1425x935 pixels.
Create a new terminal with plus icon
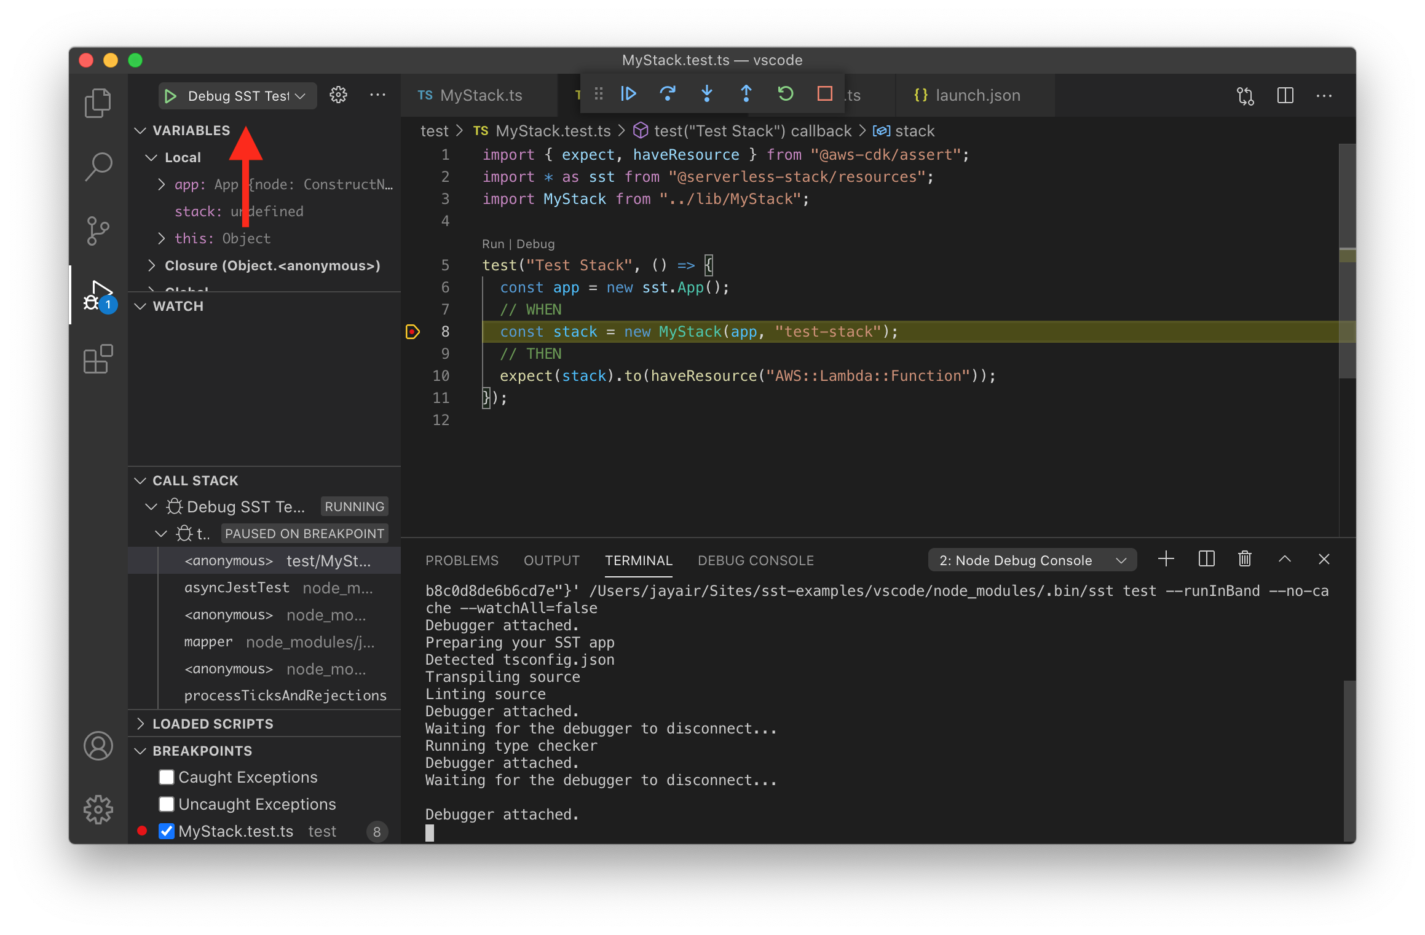click(x=1166, y=559)
